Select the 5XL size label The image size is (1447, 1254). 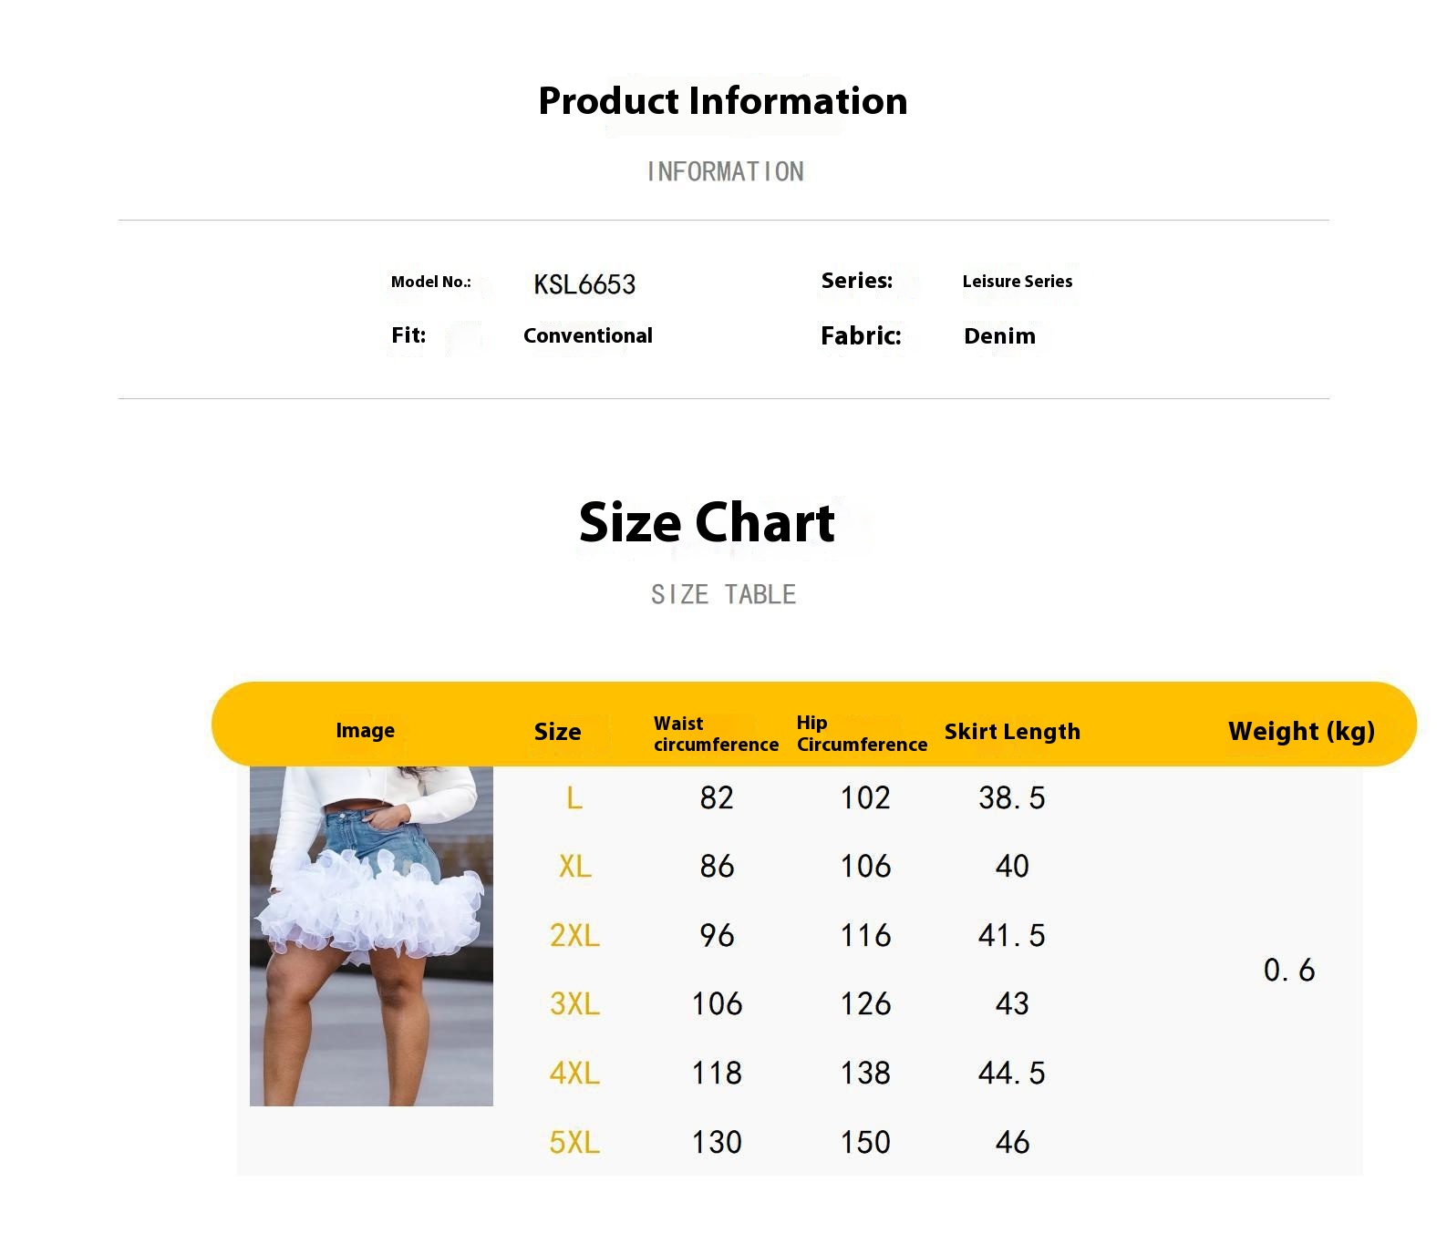coord(574,1143)
